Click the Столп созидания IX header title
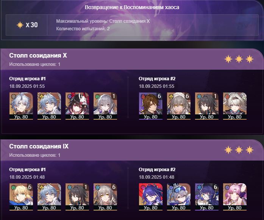Image resolution: width=264 pixels, height=220 pixels. pos(39,146)
